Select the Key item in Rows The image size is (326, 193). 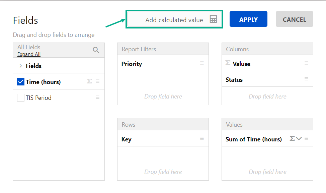(x=127, y=139)
